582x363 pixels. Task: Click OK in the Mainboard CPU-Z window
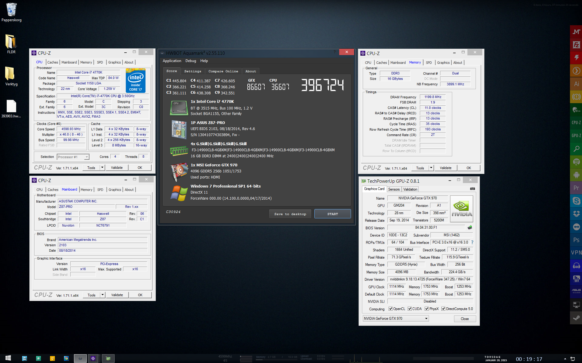(x=140, y=295)
